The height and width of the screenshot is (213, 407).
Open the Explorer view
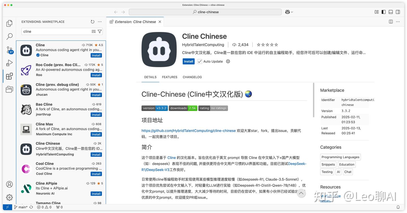tap(9, 23)
